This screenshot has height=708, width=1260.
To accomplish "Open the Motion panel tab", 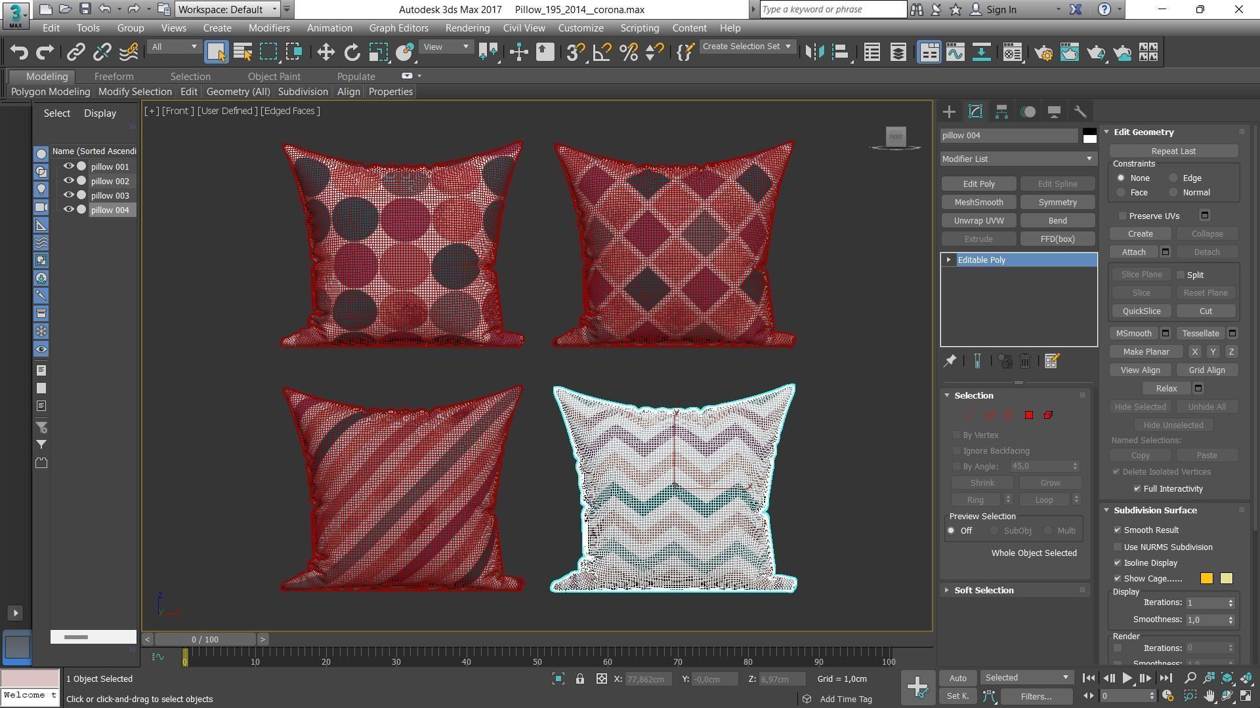I will [x=1028, y=111].
